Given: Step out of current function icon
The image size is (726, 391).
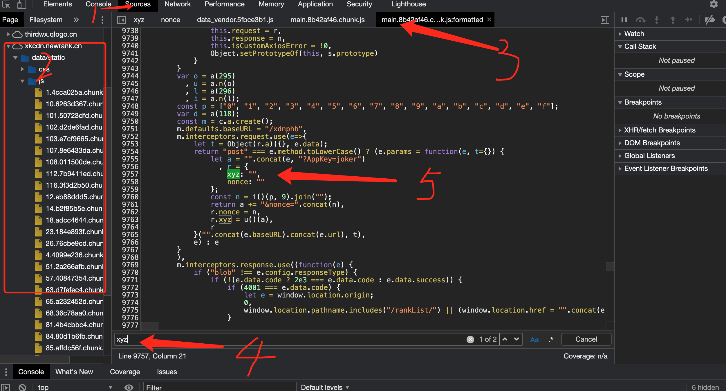Looking at the screenshot, I should coord(673,20).
